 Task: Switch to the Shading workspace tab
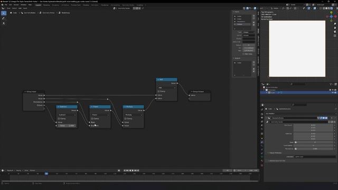pos(86,5)
